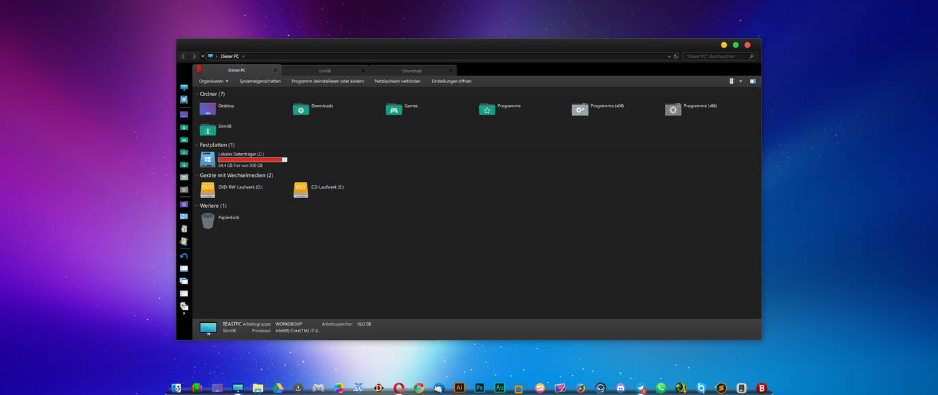Toggle the preview pane icon
The height and width of the screenshot is (395, 938).
click(x=753, y=81)
